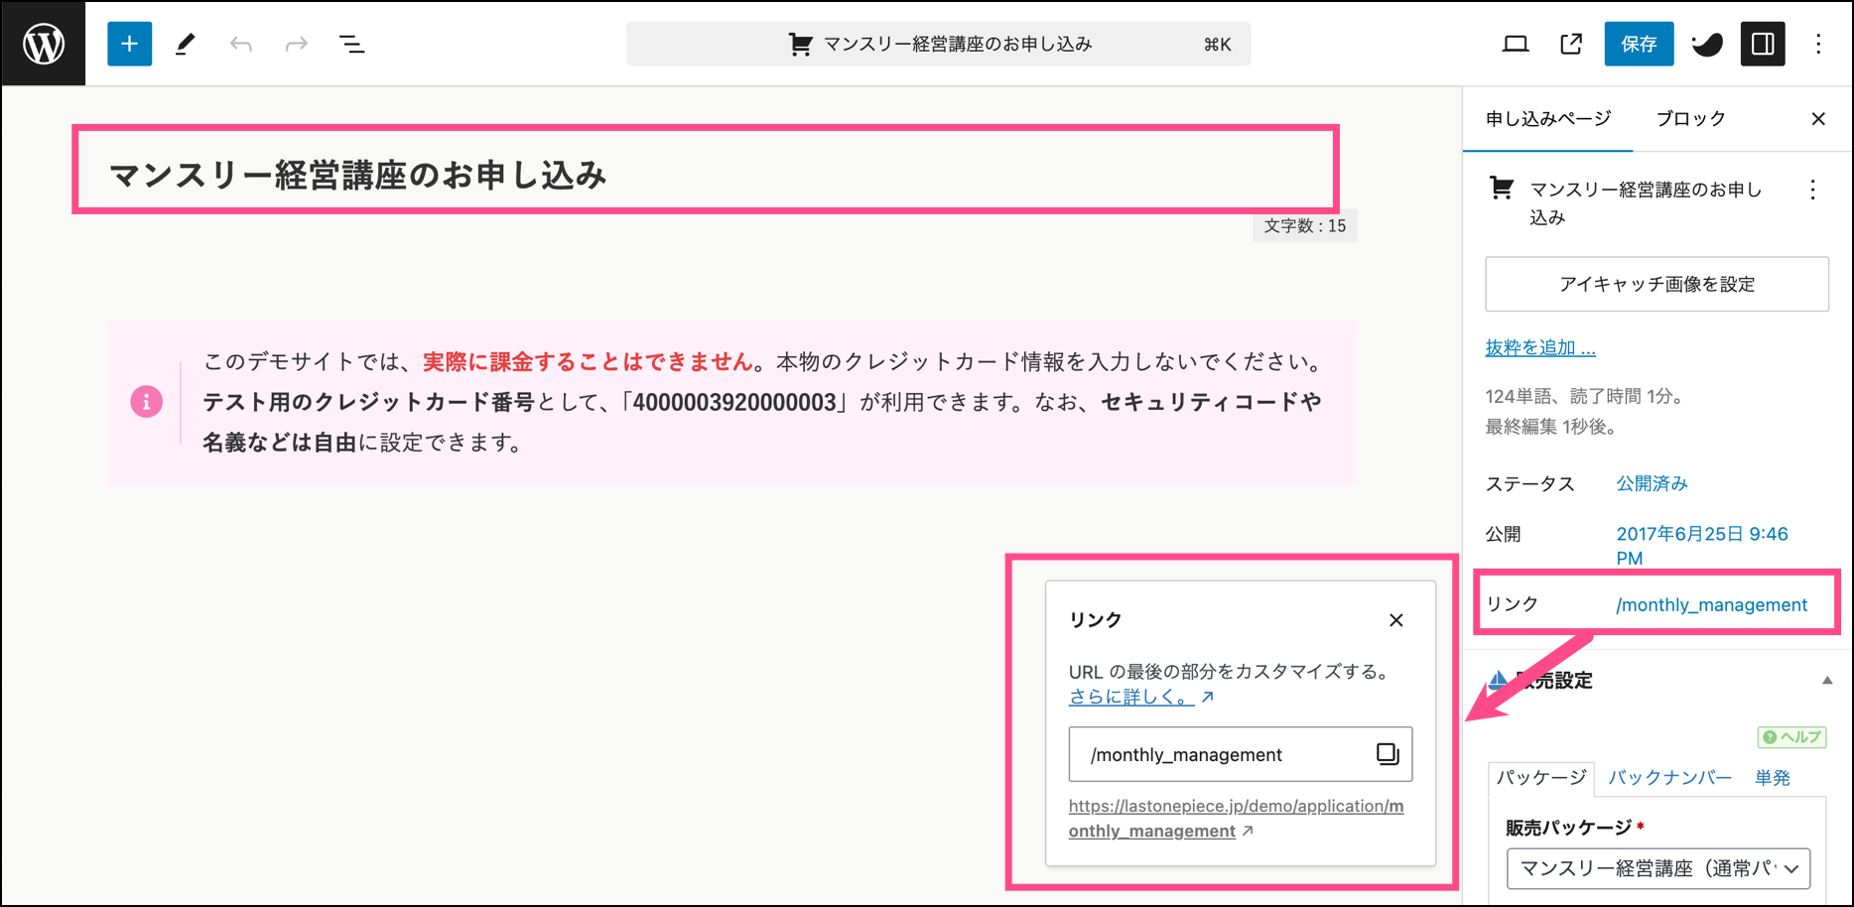Toggle the settings sidebar panel
Image resolution: width=1854 pixels, height=907 pixels.
[x=1762, y=44]
